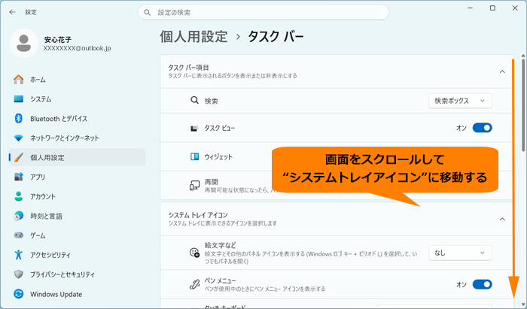Click the Accessibility figure icon

point(19,255)
